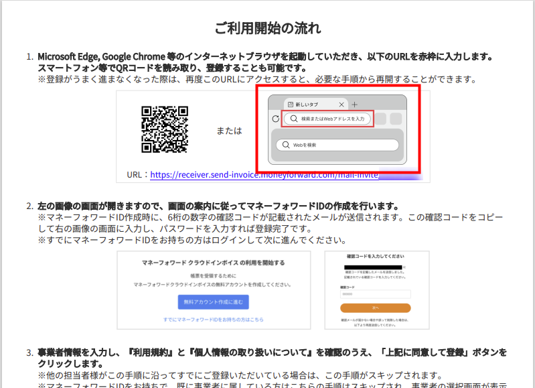Click the 確認コード input field
The image size is (535, 388).
click(375, 294)
